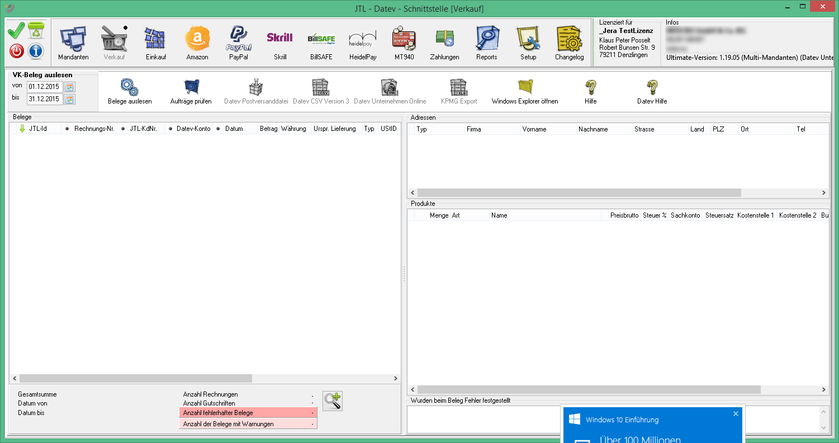Click the magnifier plus button

[x=333, y=401]
